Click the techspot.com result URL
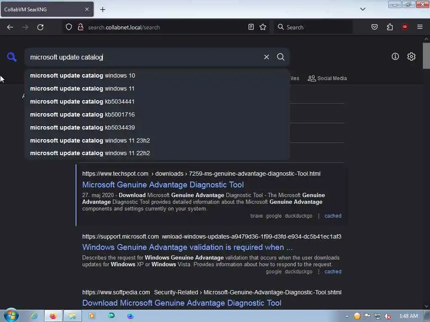This screenshot has height=322, width=430. [201, 174]
